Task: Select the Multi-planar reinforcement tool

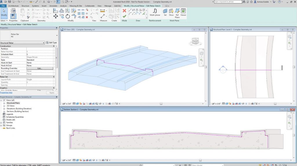Action: tap(155, 12)
